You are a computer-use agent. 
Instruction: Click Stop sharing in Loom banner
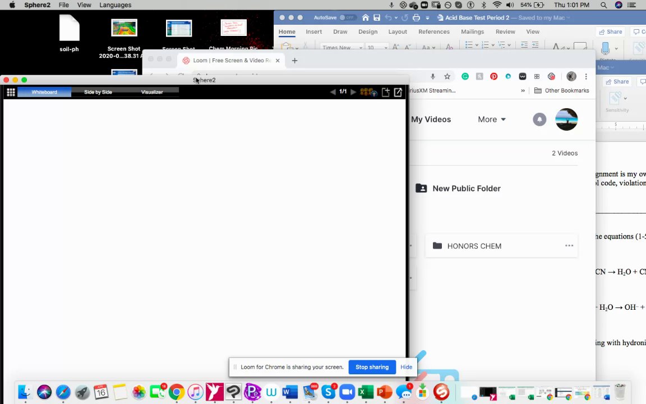(x=372, y=367)
